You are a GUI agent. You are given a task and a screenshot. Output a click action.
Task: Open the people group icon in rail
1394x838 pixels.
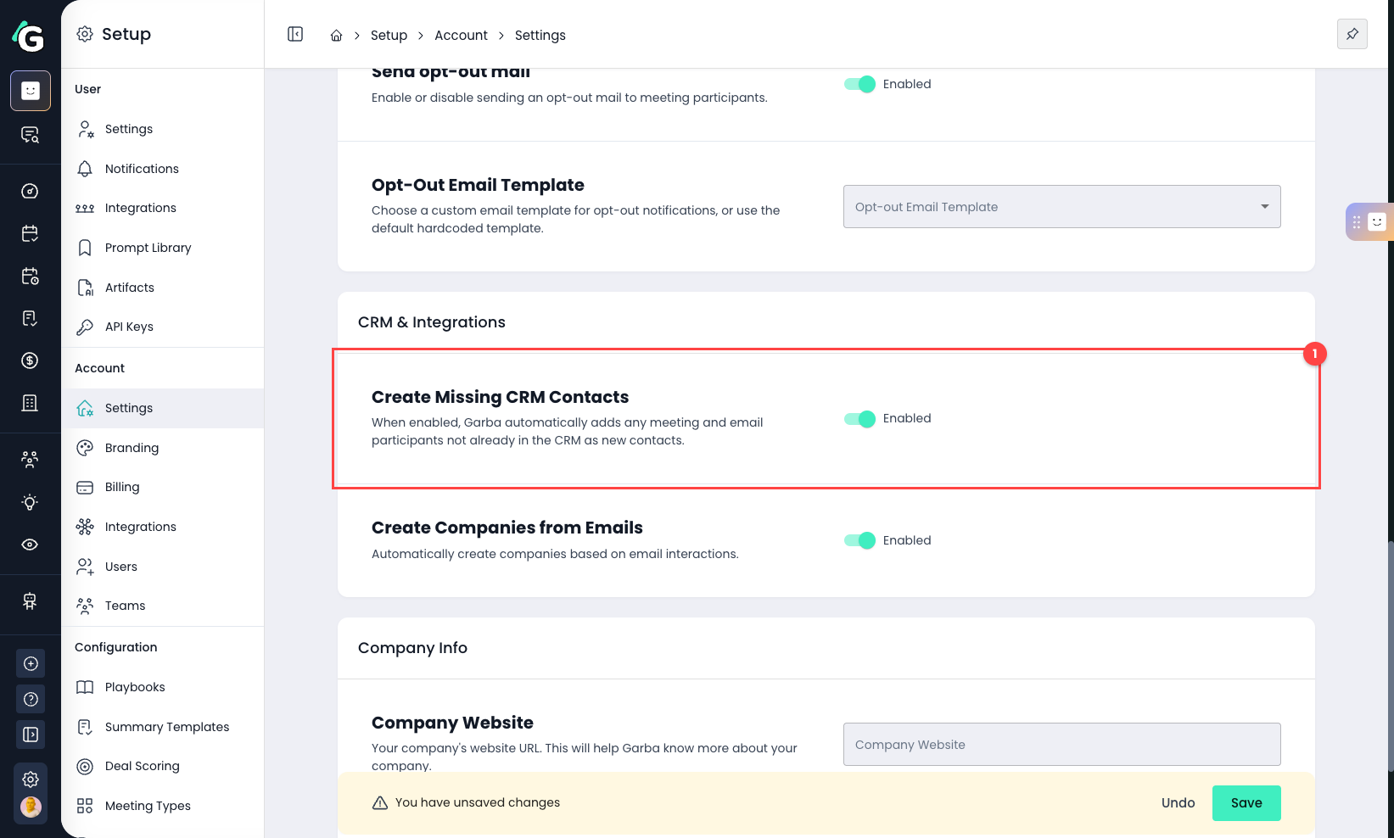click(31, 459)
